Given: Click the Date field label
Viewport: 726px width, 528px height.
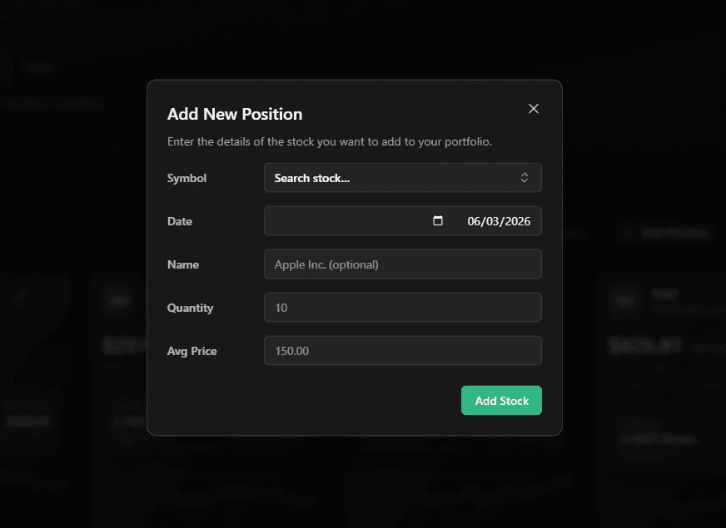Looking at the screenshot, I should (180, 221).
